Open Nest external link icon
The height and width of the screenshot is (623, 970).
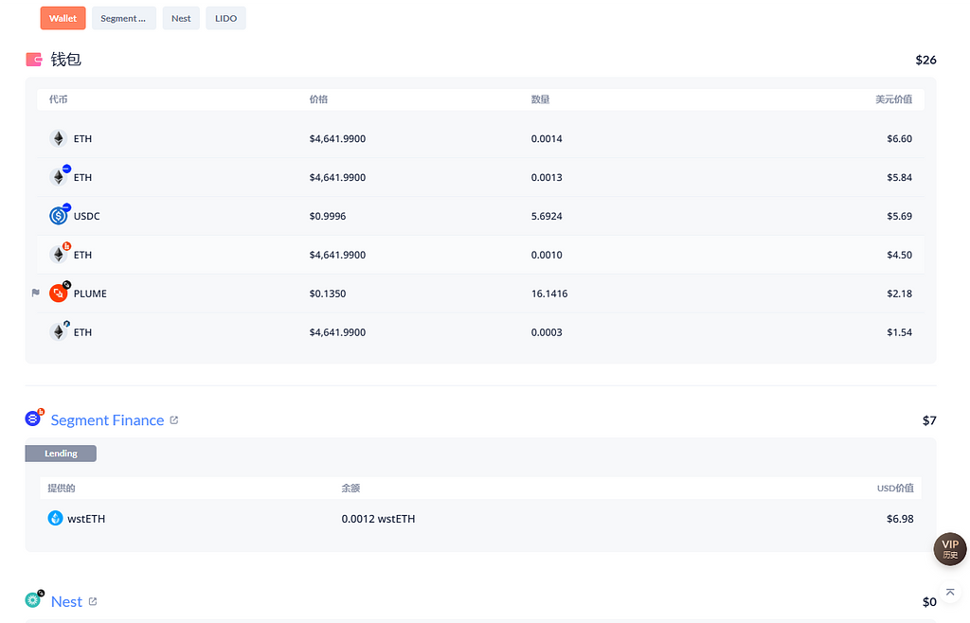click(x=92, y=601)
